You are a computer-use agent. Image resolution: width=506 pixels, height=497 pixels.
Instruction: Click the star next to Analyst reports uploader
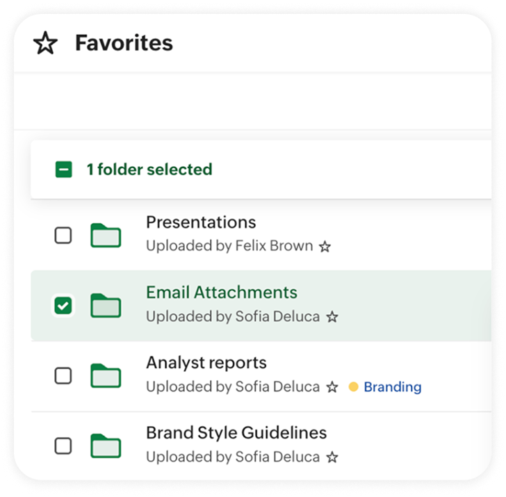pos(332,387)
